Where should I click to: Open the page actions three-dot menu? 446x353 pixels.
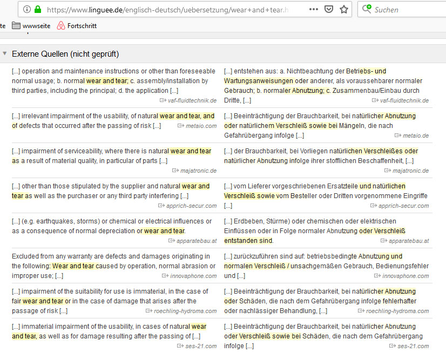click(x=314, y=10)
